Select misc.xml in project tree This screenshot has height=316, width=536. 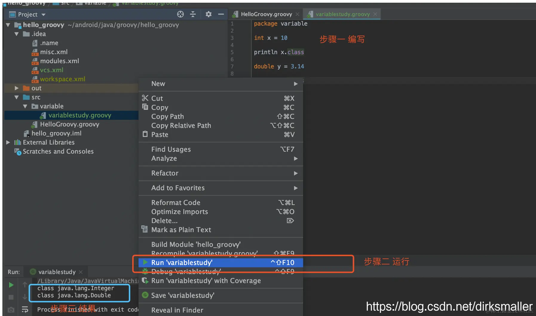pos(50,52)
